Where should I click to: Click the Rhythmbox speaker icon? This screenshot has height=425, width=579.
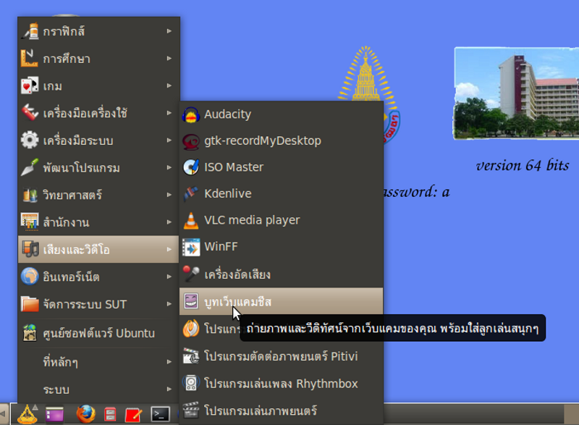click(191, 383)
